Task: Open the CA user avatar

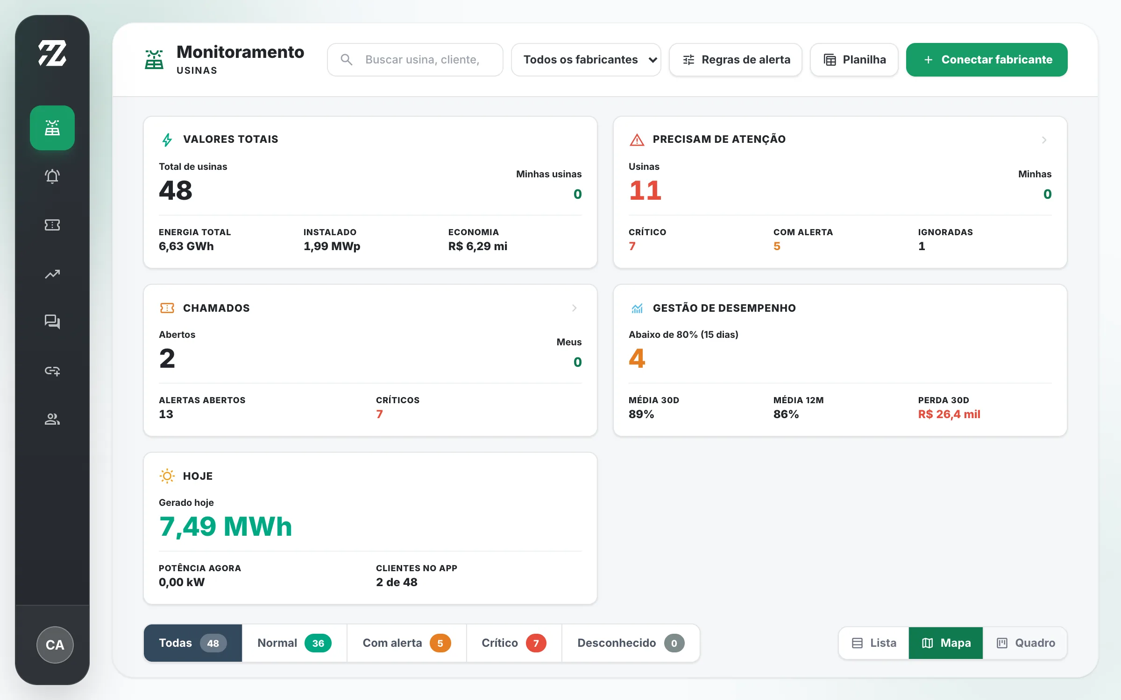Action: pos(55,644)
